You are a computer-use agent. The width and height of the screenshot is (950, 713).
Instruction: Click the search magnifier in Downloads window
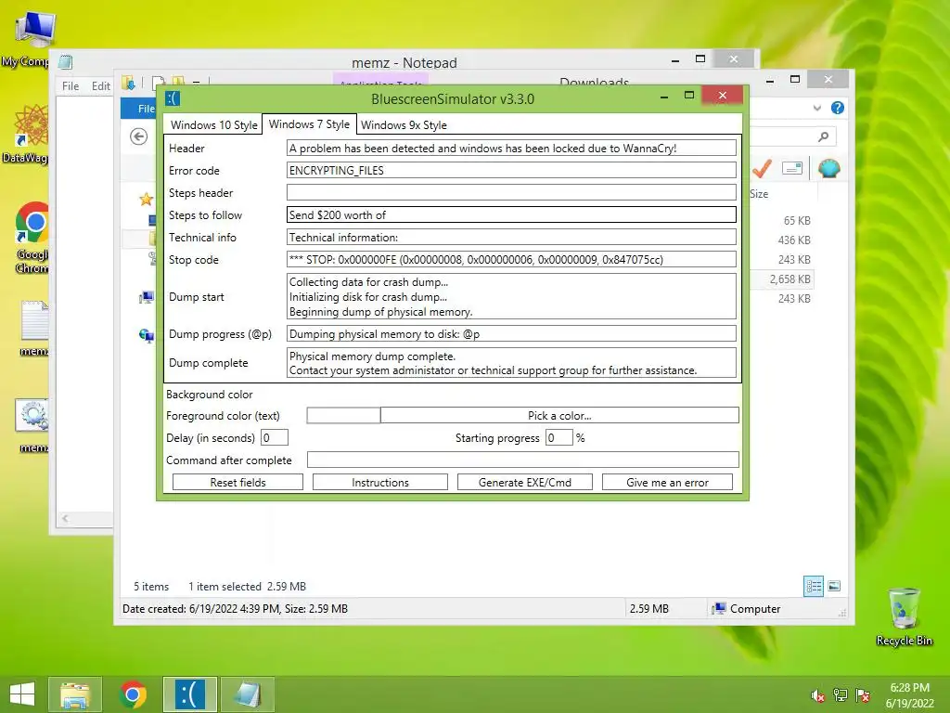(823, 136)
